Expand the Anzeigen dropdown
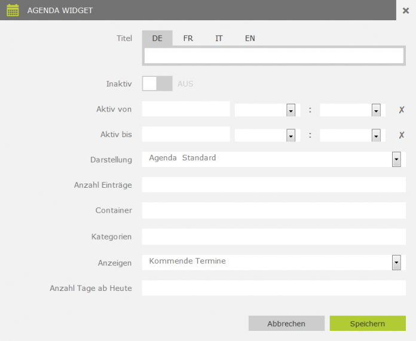The width and height of the screenshot is (416, 341). coord(396,262)
